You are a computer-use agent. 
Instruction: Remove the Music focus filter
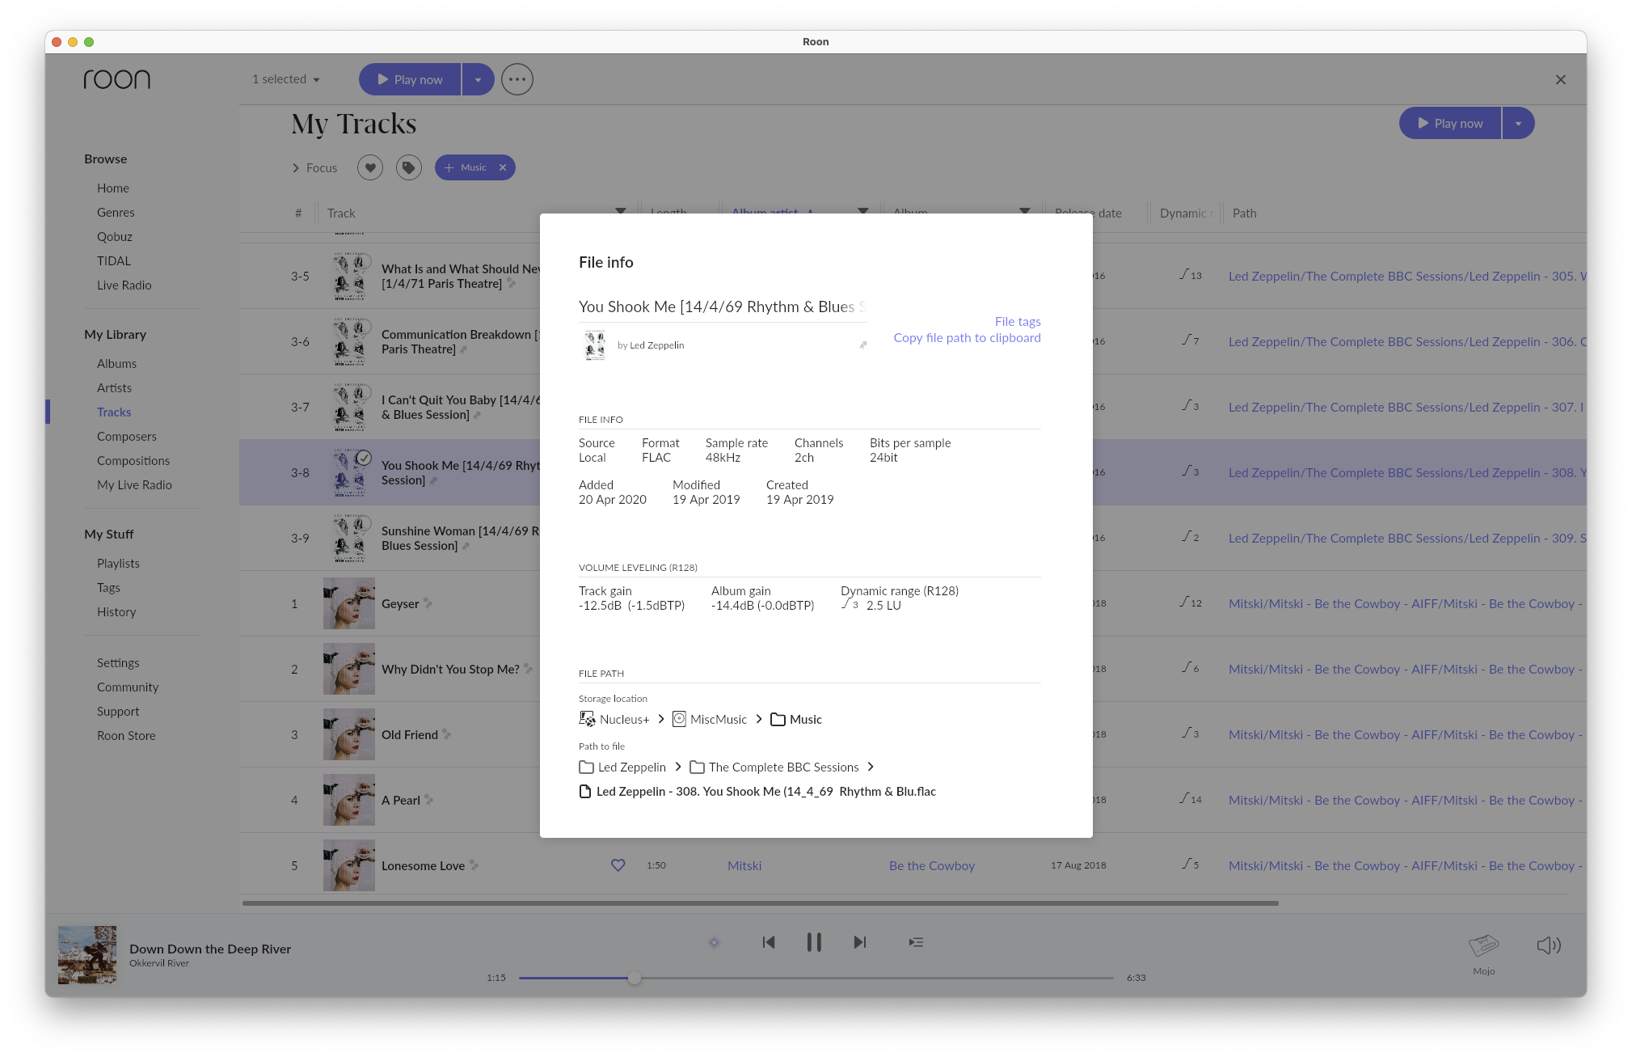503,167
